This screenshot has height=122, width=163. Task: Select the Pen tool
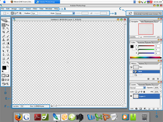pos(4,55)
